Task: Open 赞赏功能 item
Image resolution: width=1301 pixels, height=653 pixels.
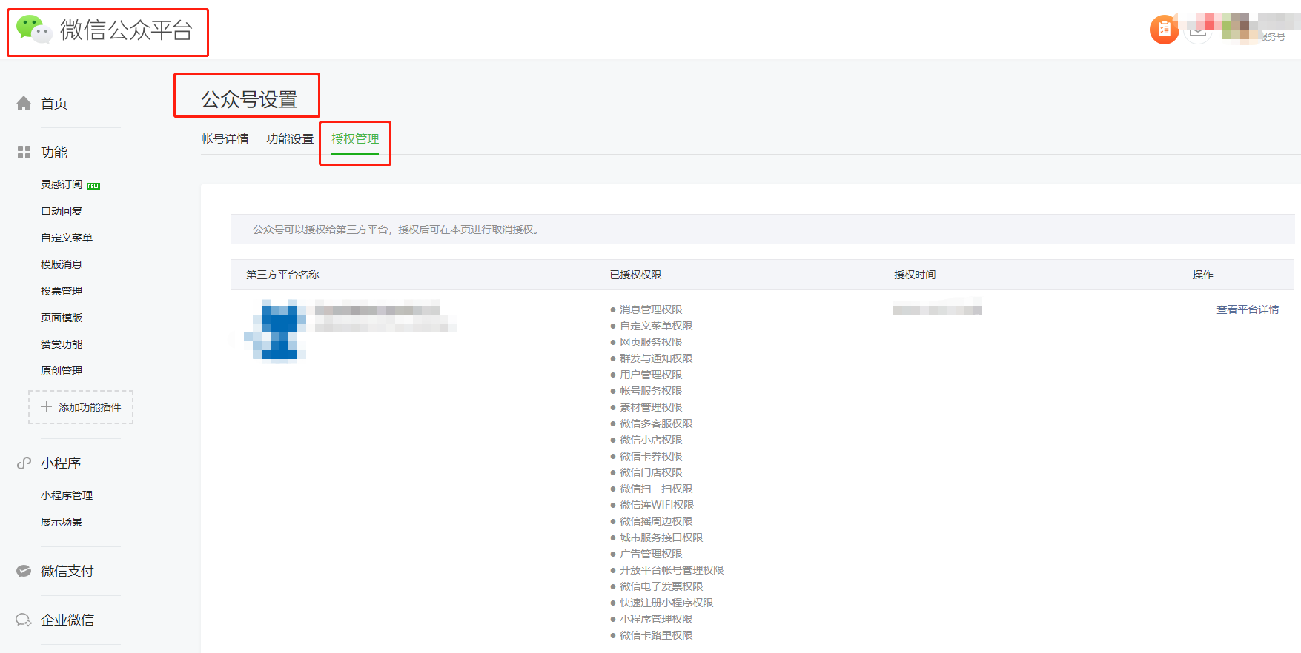Action: 62,344
